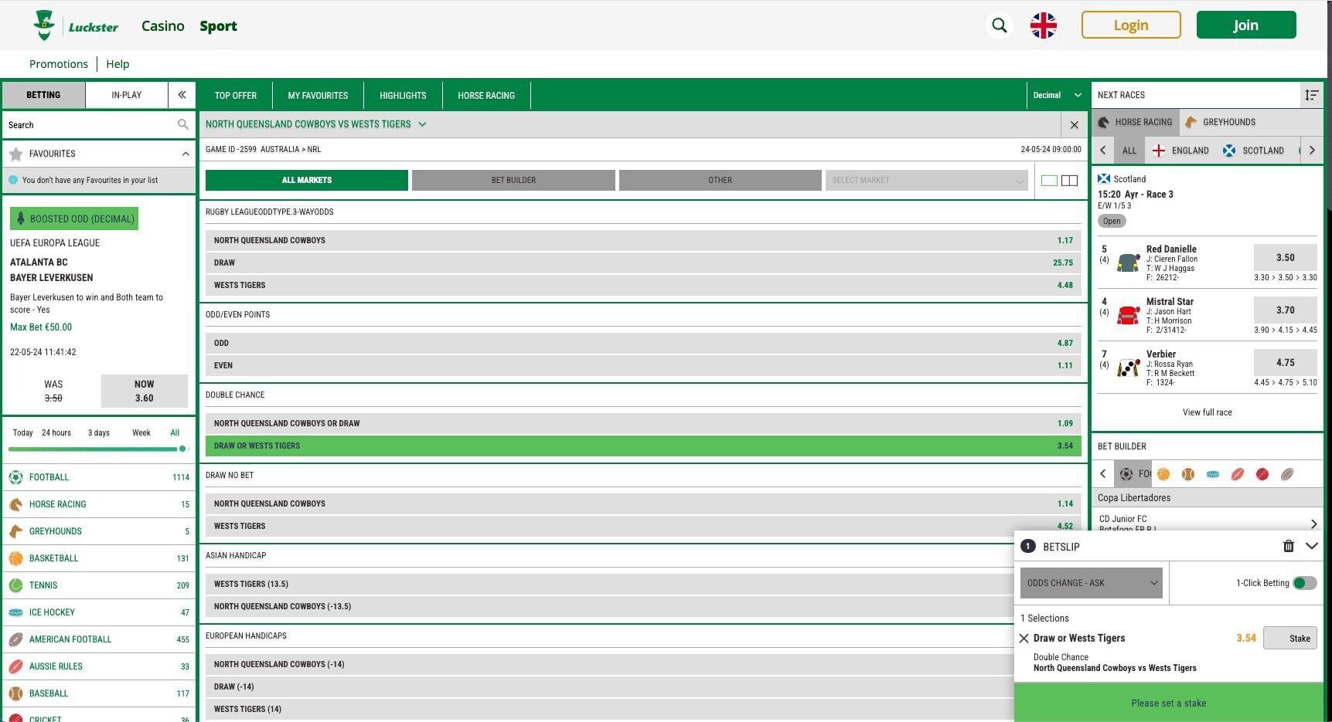1332x722 pixels.
Task: Select the Week time filter
Action: 141,432
